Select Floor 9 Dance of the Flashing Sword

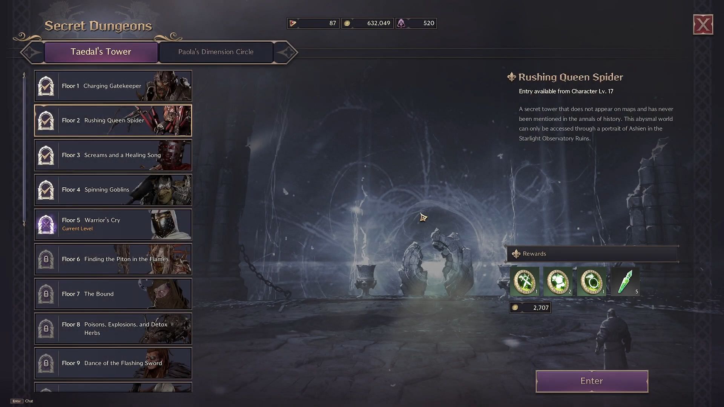coord(113,363)
